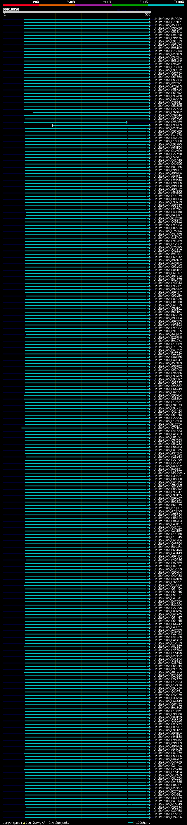Open the UniRef100_Q33516 entry
The height and width of the screenshot is (825, 187).
[168, 721]
